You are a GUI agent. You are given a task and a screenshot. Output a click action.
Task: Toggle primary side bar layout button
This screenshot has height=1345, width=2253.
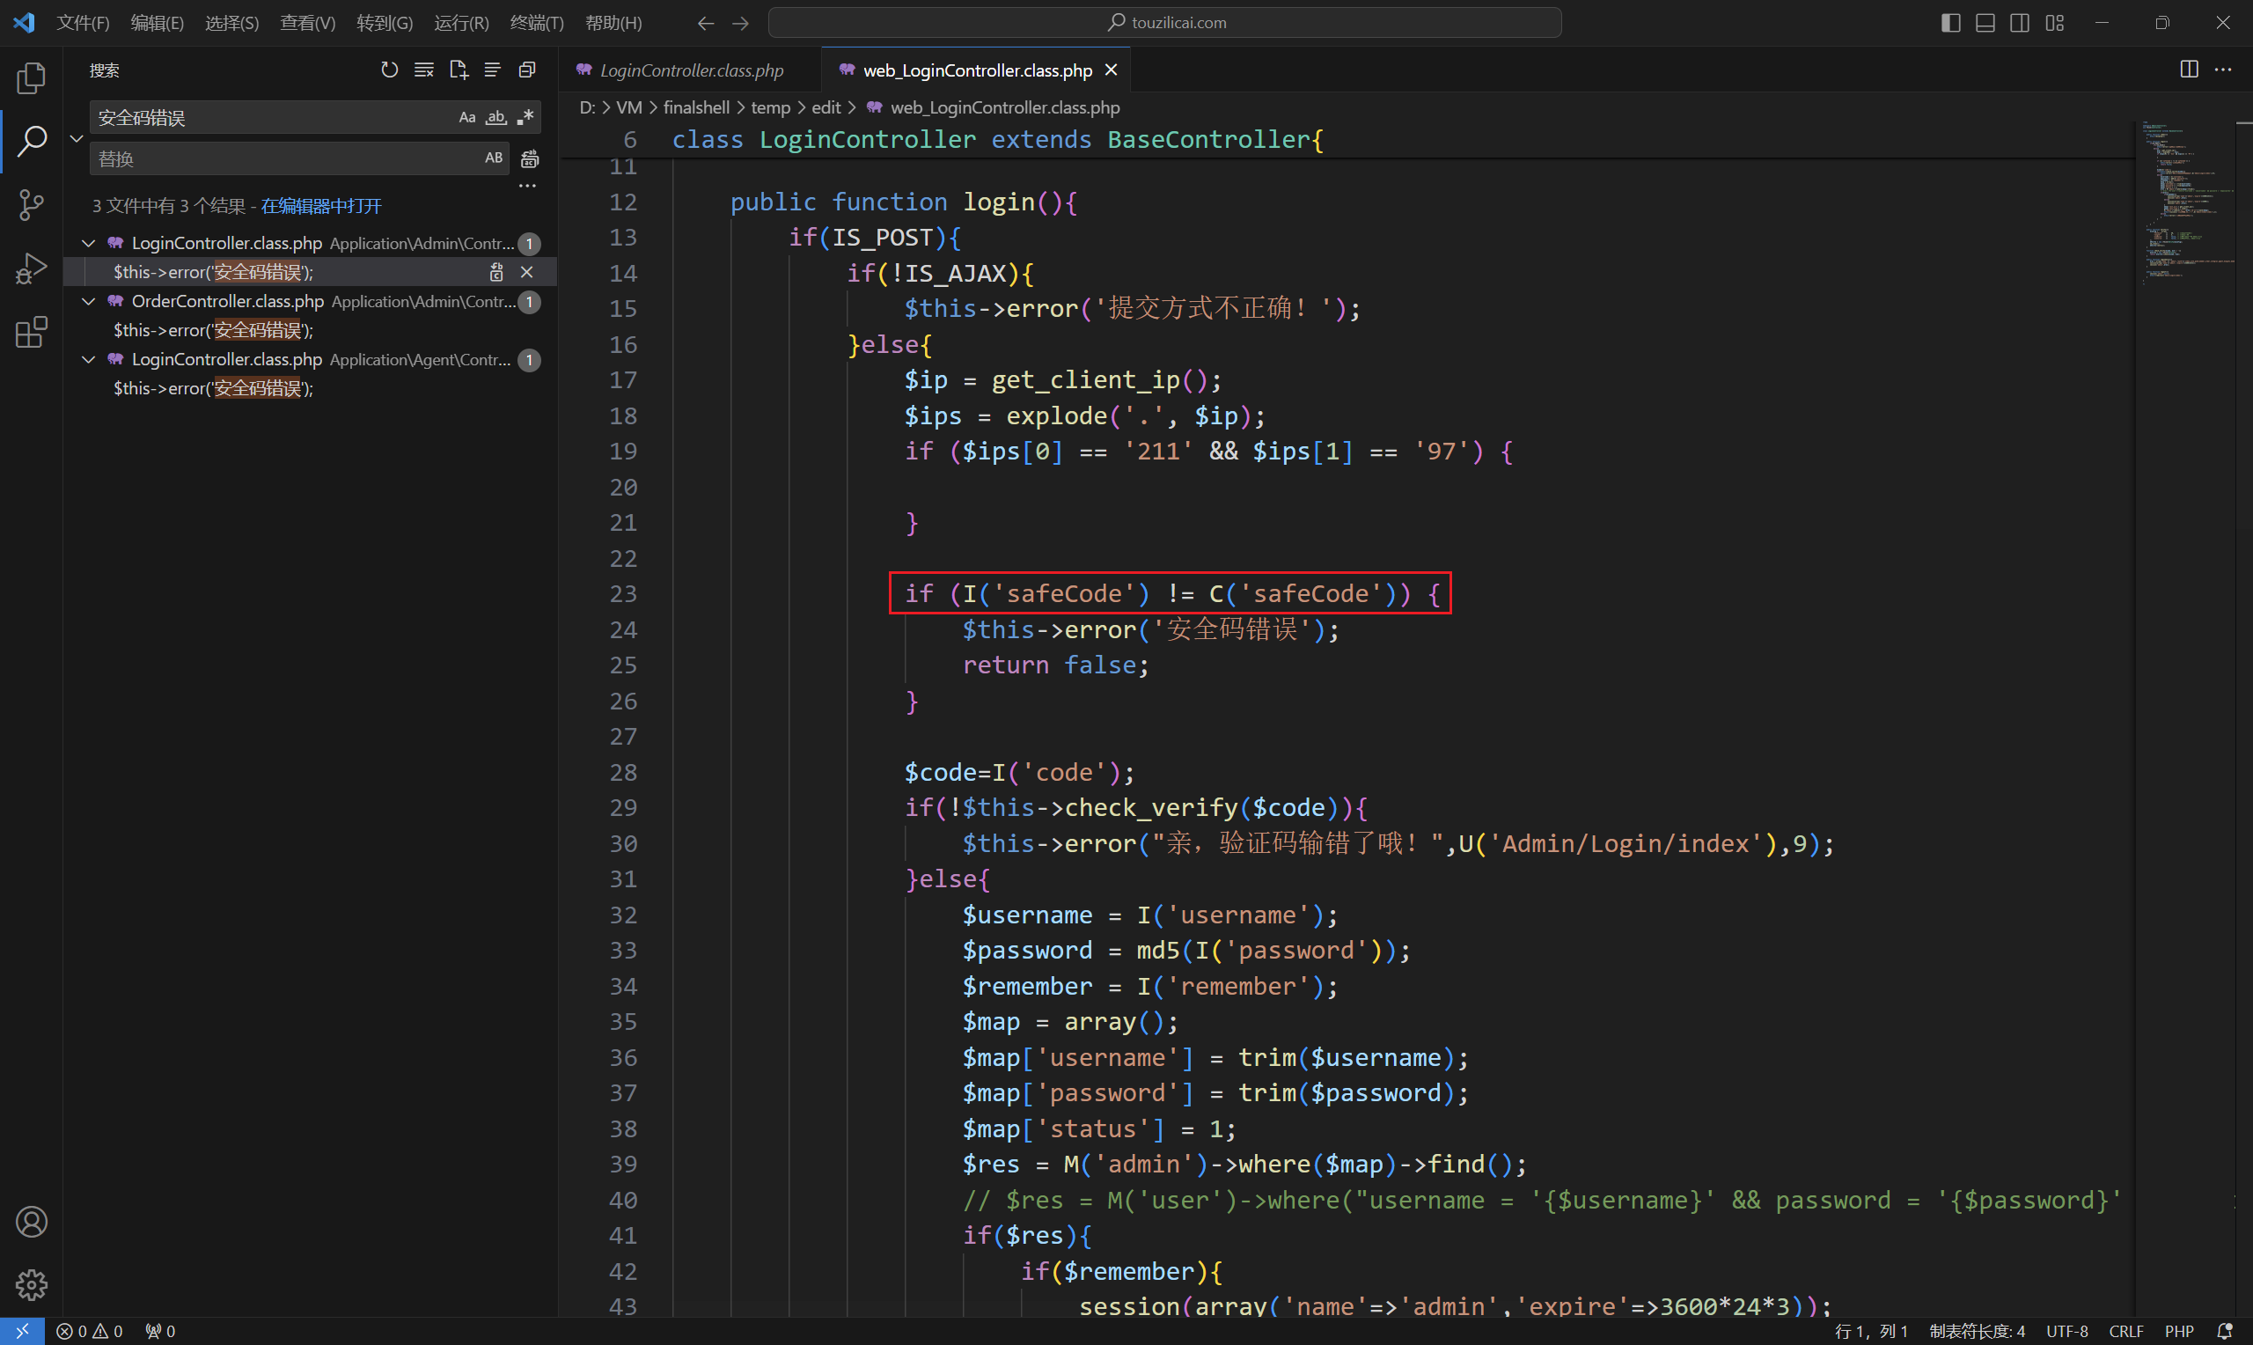click(x=1950, y=23)
